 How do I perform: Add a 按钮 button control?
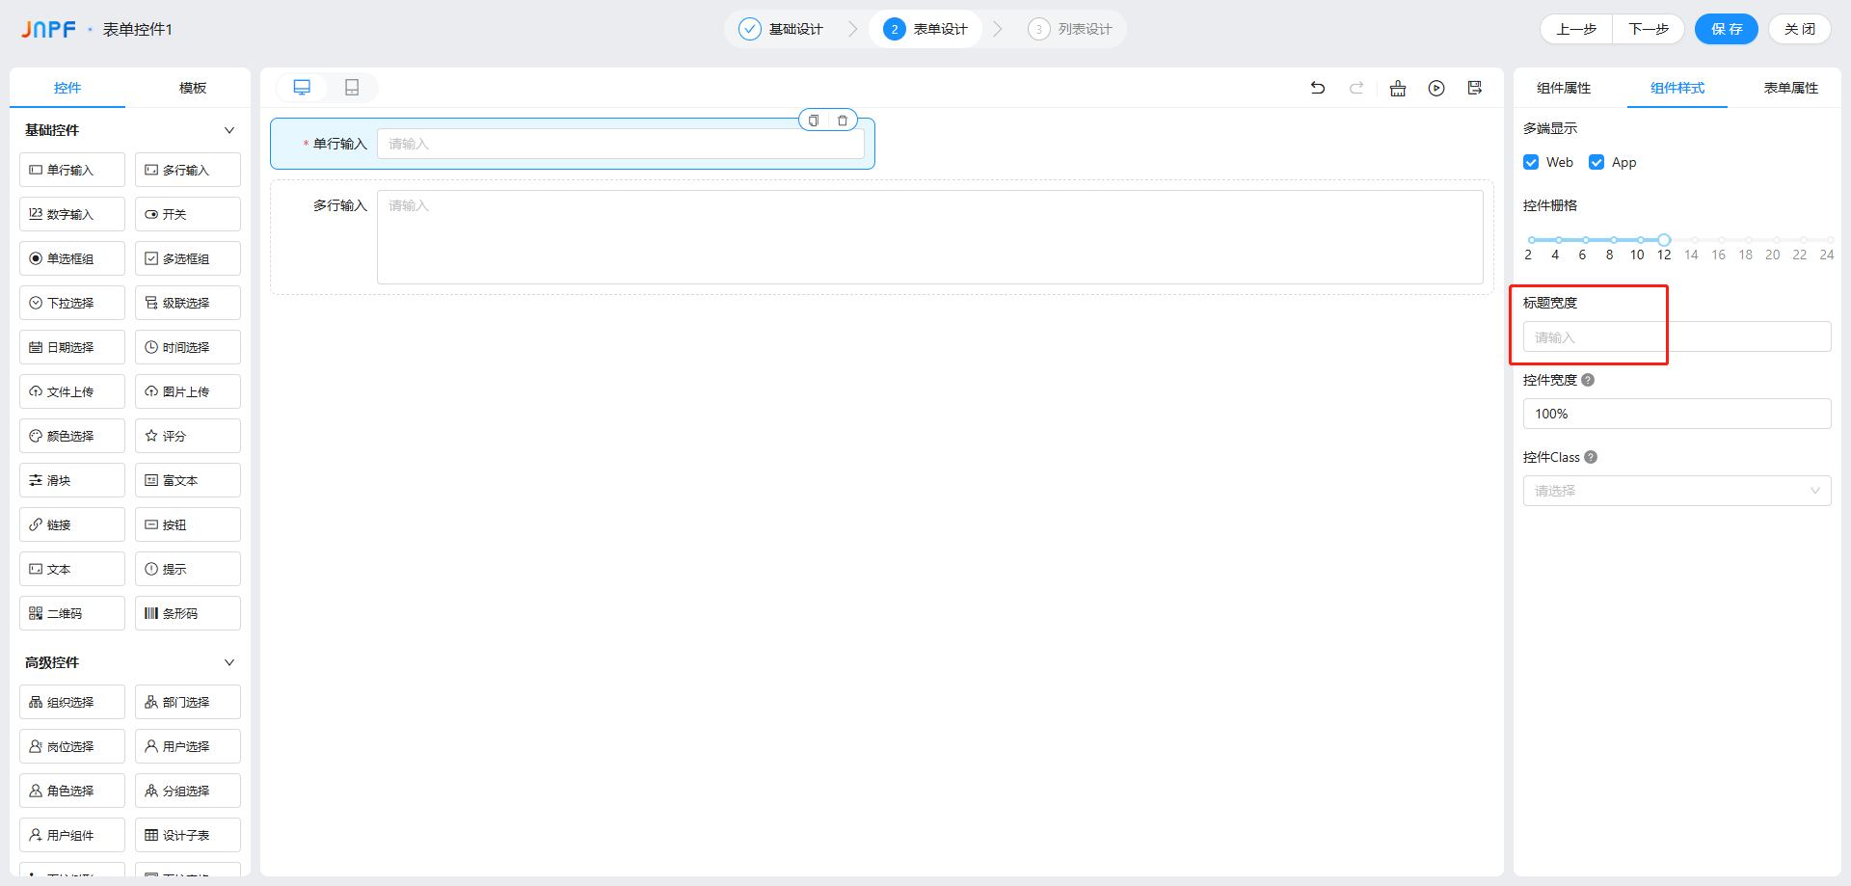188,524
